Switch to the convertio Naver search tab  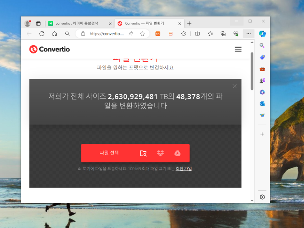click(x=77, y=24)
